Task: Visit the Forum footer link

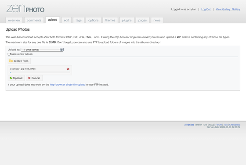Action: tap(219, 125)
